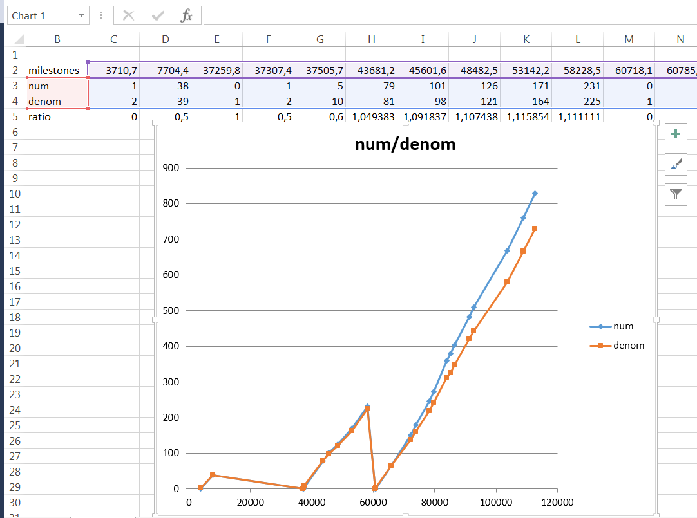Click the Cancel X icon in formula bar
This screenshot has height=518, width=697.
[129, 15]
